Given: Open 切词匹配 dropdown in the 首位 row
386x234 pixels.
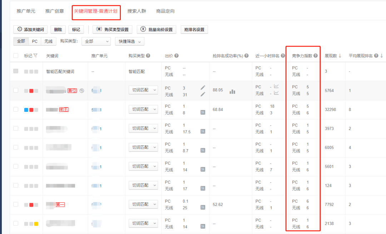Looking at the screenshot, I should pyautogui.click(x=143, y=90).
